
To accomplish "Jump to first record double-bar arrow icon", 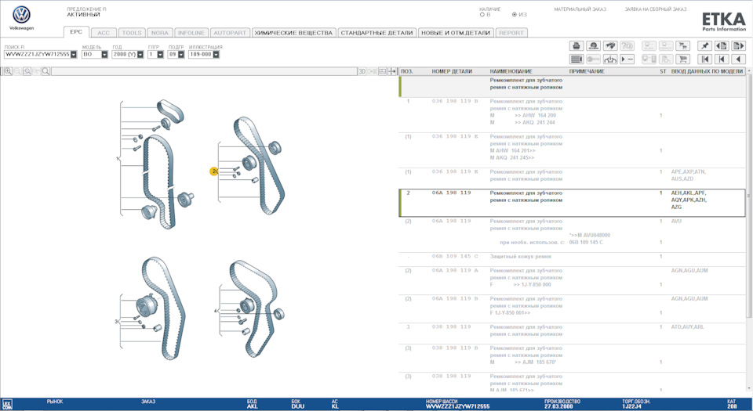I will (x=704, y=59).
